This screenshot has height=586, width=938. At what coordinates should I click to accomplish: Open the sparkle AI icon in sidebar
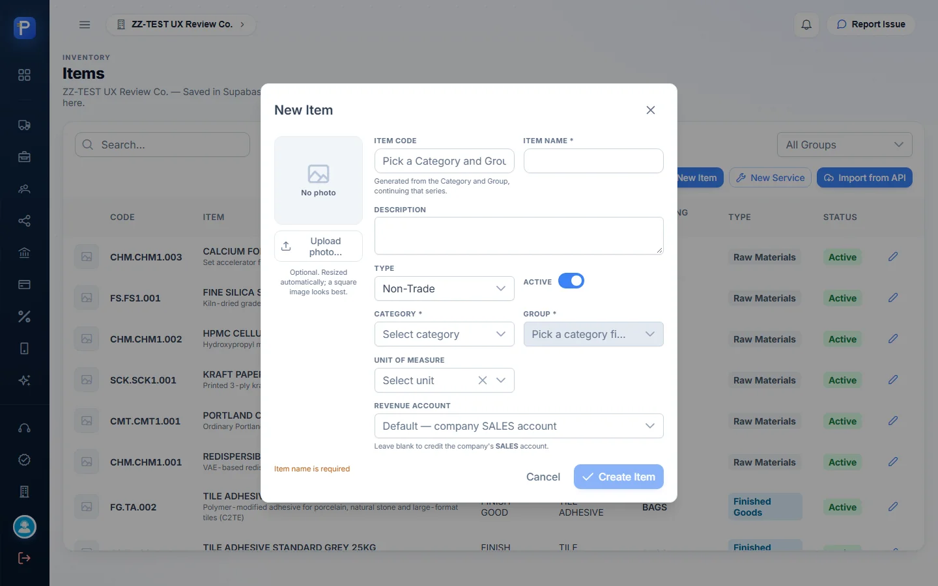pos(24,380)
